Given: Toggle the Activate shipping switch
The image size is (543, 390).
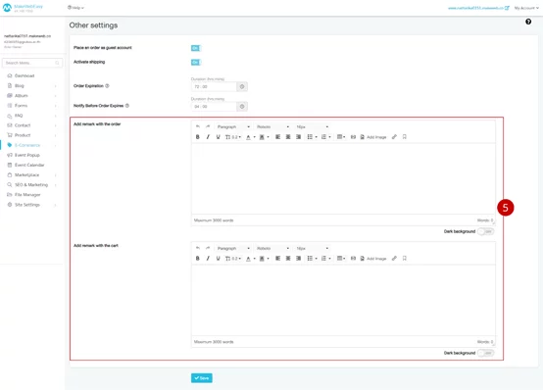Looking at the screenshot, I should point(196,62).
